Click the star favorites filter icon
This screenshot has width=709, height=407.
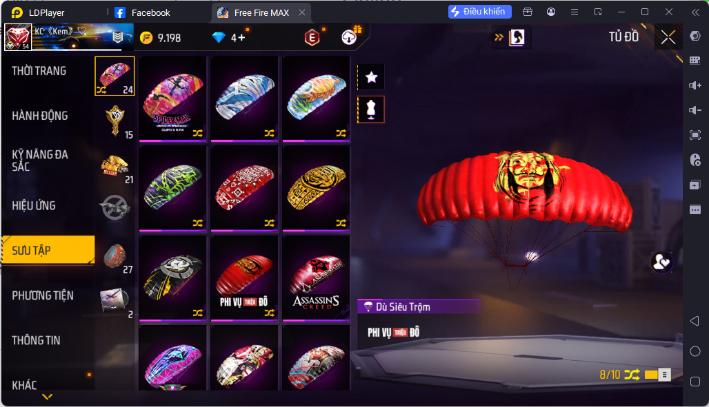click(371, 77)
